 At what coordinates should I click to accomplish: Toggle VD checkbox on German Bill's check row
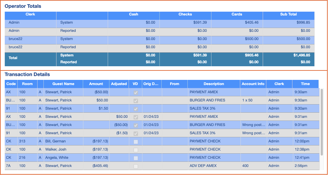pos(136,142)
